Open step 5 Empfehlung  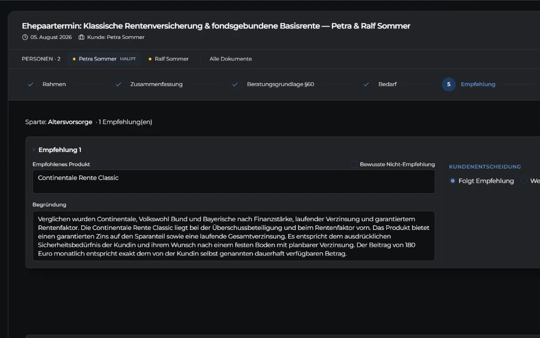pyautogui.click(x=469, y=84)
